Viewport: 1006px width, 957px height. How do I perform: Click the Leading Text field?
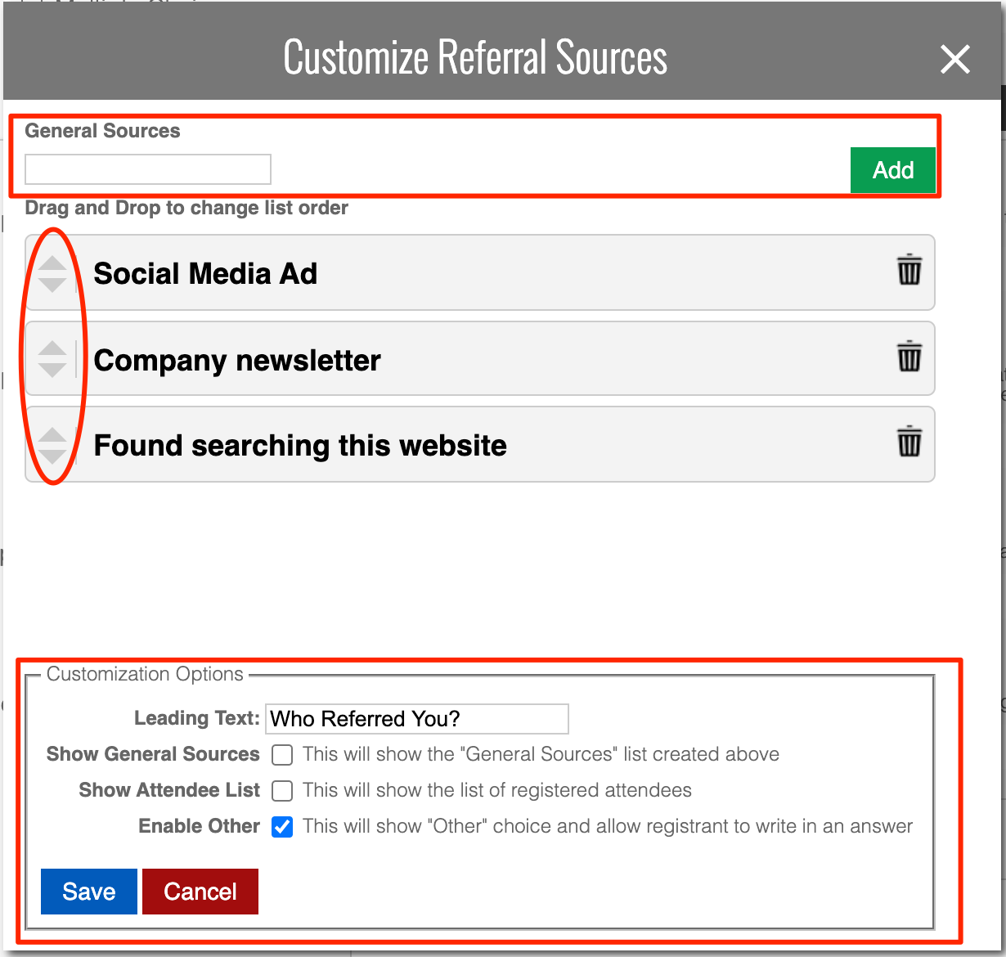[x=417, y=719]
